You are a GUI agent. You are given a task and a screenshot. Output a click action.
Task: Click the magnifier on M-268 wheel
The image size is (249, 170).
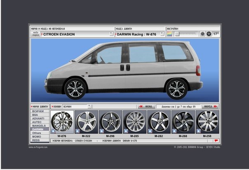[x=174, y=131]
